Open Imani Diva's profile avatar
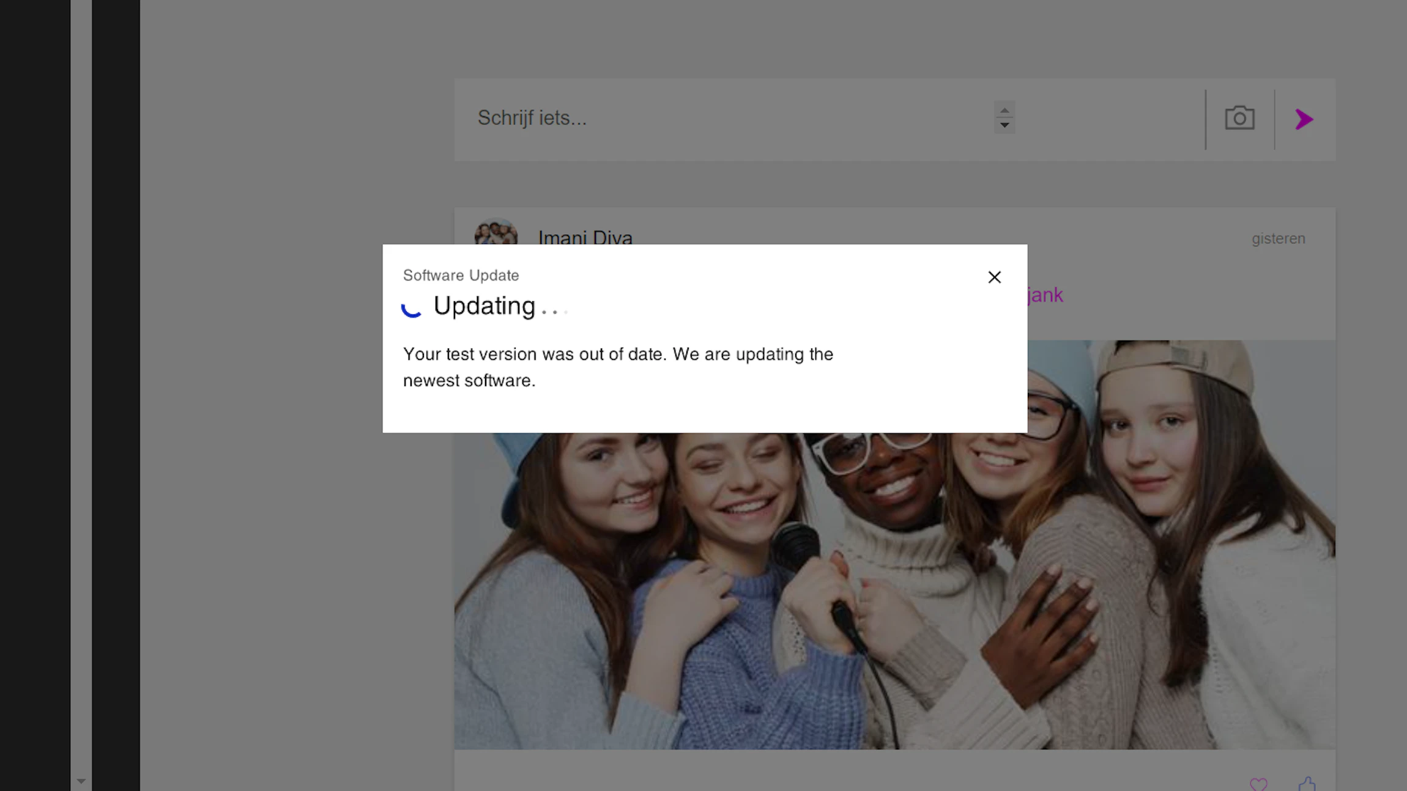Viewport: 1407px width, 791px height. pos(496,232)
